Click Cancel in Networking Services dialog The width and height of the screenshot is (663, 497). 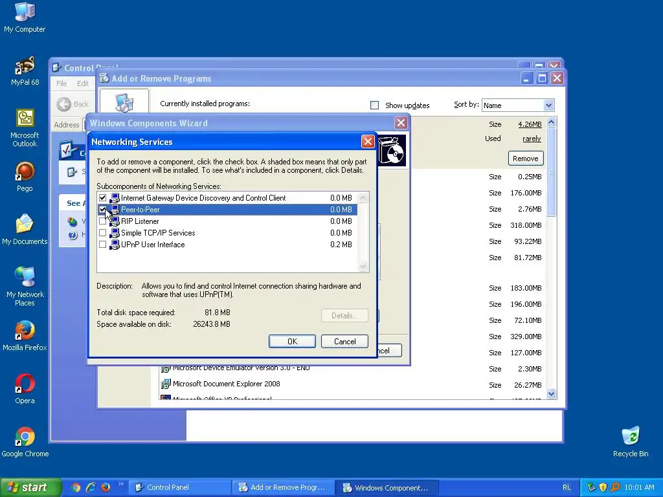click(x=344, y=342)
